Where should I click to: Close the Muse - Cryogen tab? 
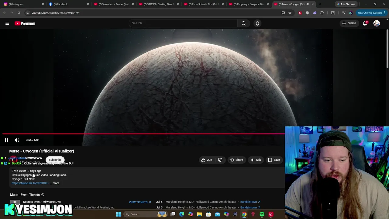point(312,4)
